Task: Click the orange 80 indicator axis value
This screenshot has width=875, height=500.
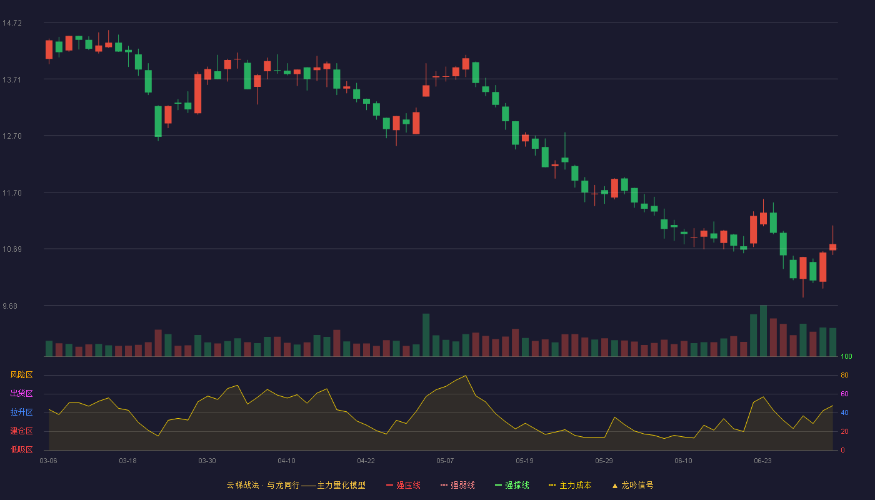Action: pyautogui.click(x=844, y=375)
